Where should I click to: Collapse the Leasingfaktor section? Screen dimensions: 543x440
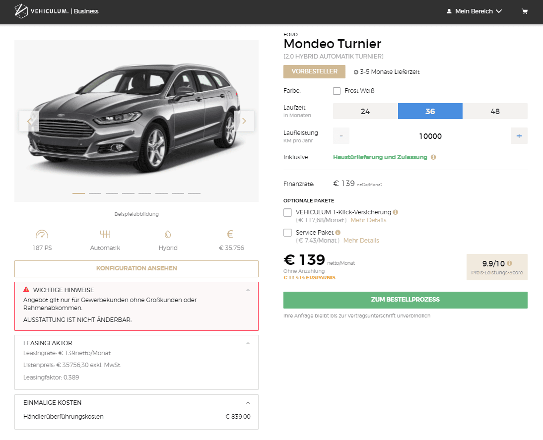pos(248,343)
